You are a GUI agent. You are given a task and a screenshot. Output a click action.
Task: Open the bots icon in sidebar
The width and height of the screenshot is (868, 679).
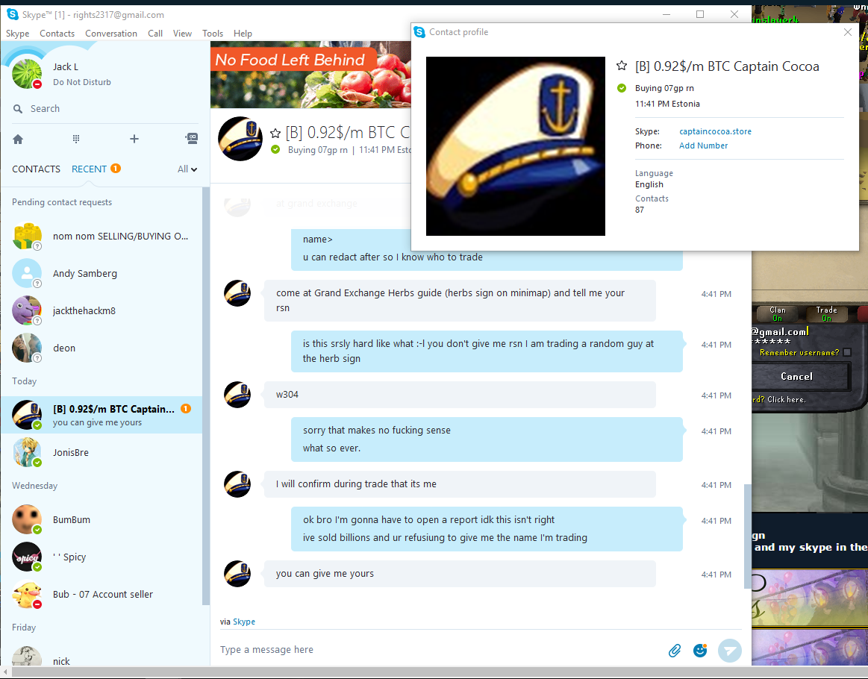(192, 138)
